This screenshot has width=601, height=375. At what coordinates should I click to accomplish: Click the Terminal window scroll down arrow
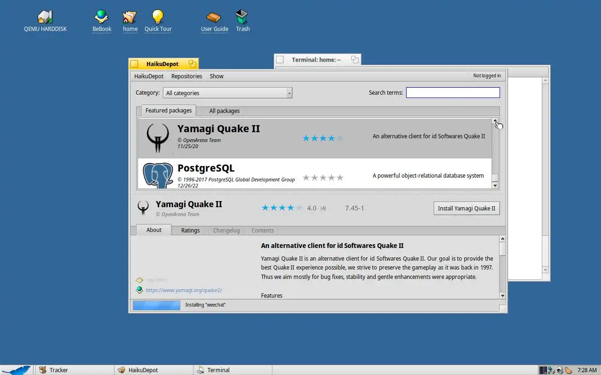pos(545,270)
